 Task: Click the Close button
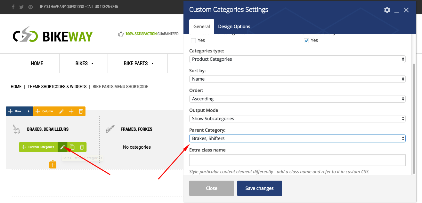(212, 188)
